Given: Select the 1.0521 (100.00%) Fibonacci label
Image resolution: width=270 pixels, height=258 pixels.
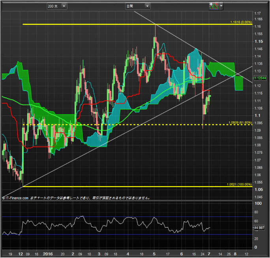Looking at the screenshot, I should pos(239,185).
